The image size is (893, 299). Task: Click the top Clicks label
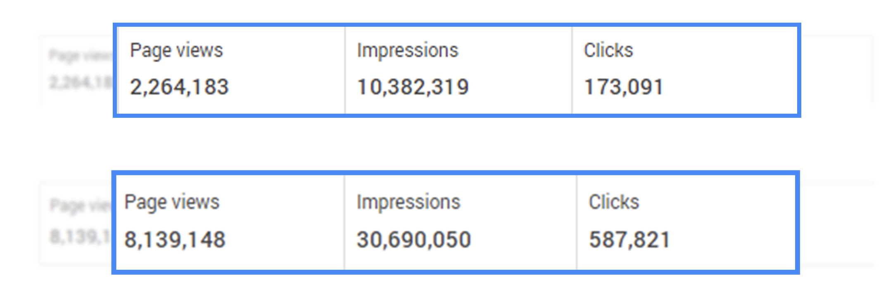coord(608,50)
